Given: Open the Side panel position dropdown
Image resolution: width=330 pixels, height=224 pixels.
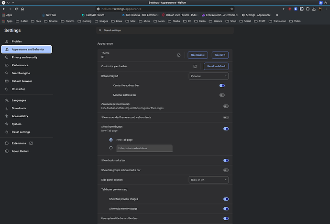Looking at the screenshot, I should [209, 180].
